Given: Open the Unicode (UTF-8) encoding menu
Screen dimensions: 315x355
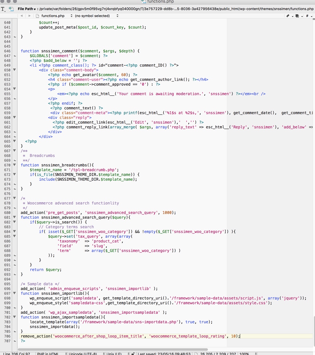Looking at the screenshot, I should (86, 353).
